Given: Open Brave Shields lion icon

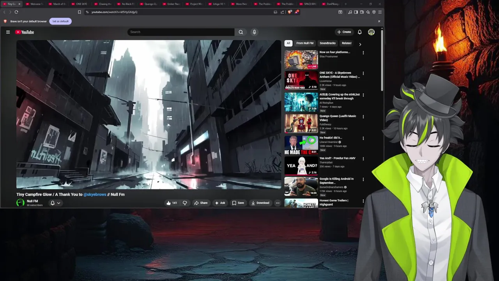Looking at the screenshot, I should (x=289, y=12).
